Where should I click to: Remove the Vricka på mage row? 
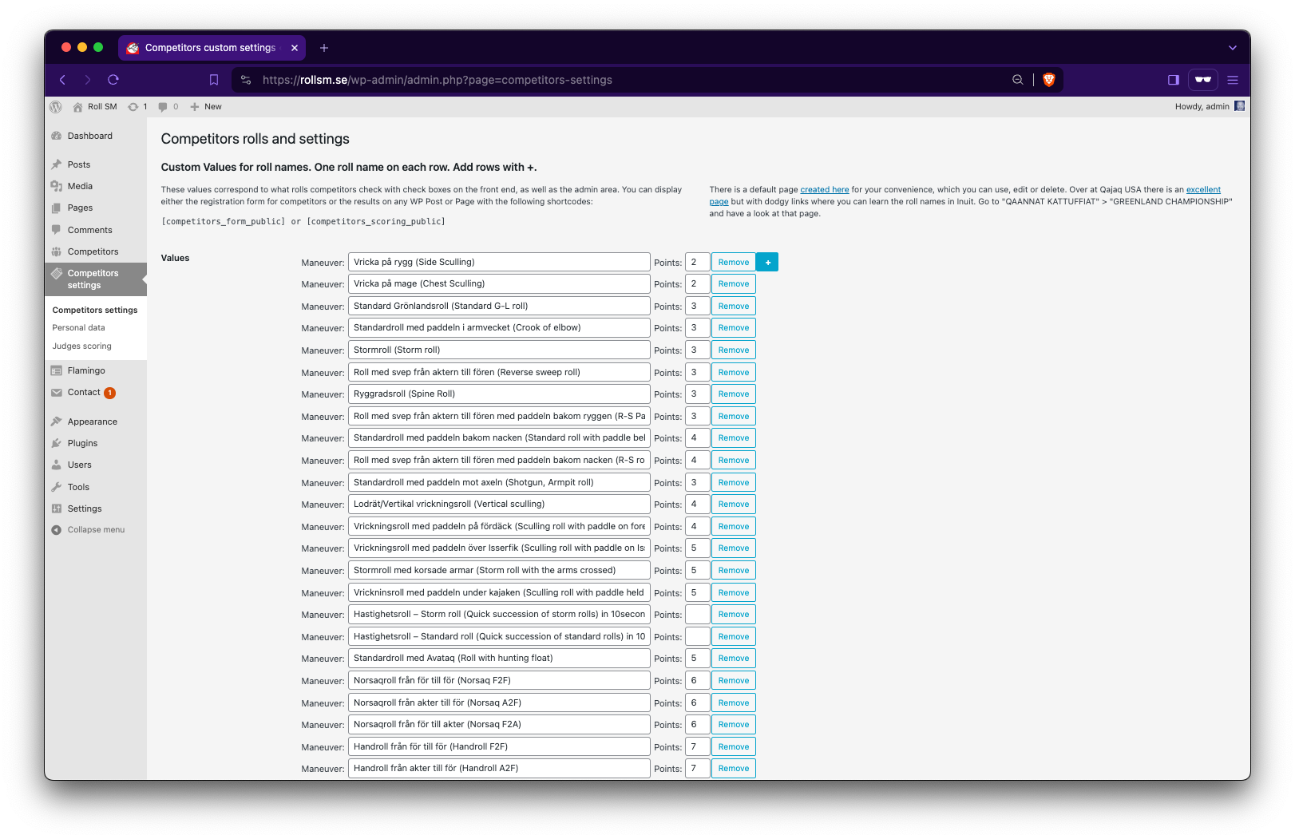(x=733, y=284)
